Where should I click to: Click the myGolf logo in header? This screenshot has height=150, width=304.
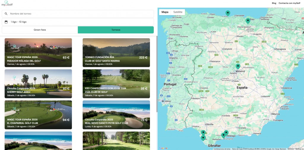(x=7, y=3)
